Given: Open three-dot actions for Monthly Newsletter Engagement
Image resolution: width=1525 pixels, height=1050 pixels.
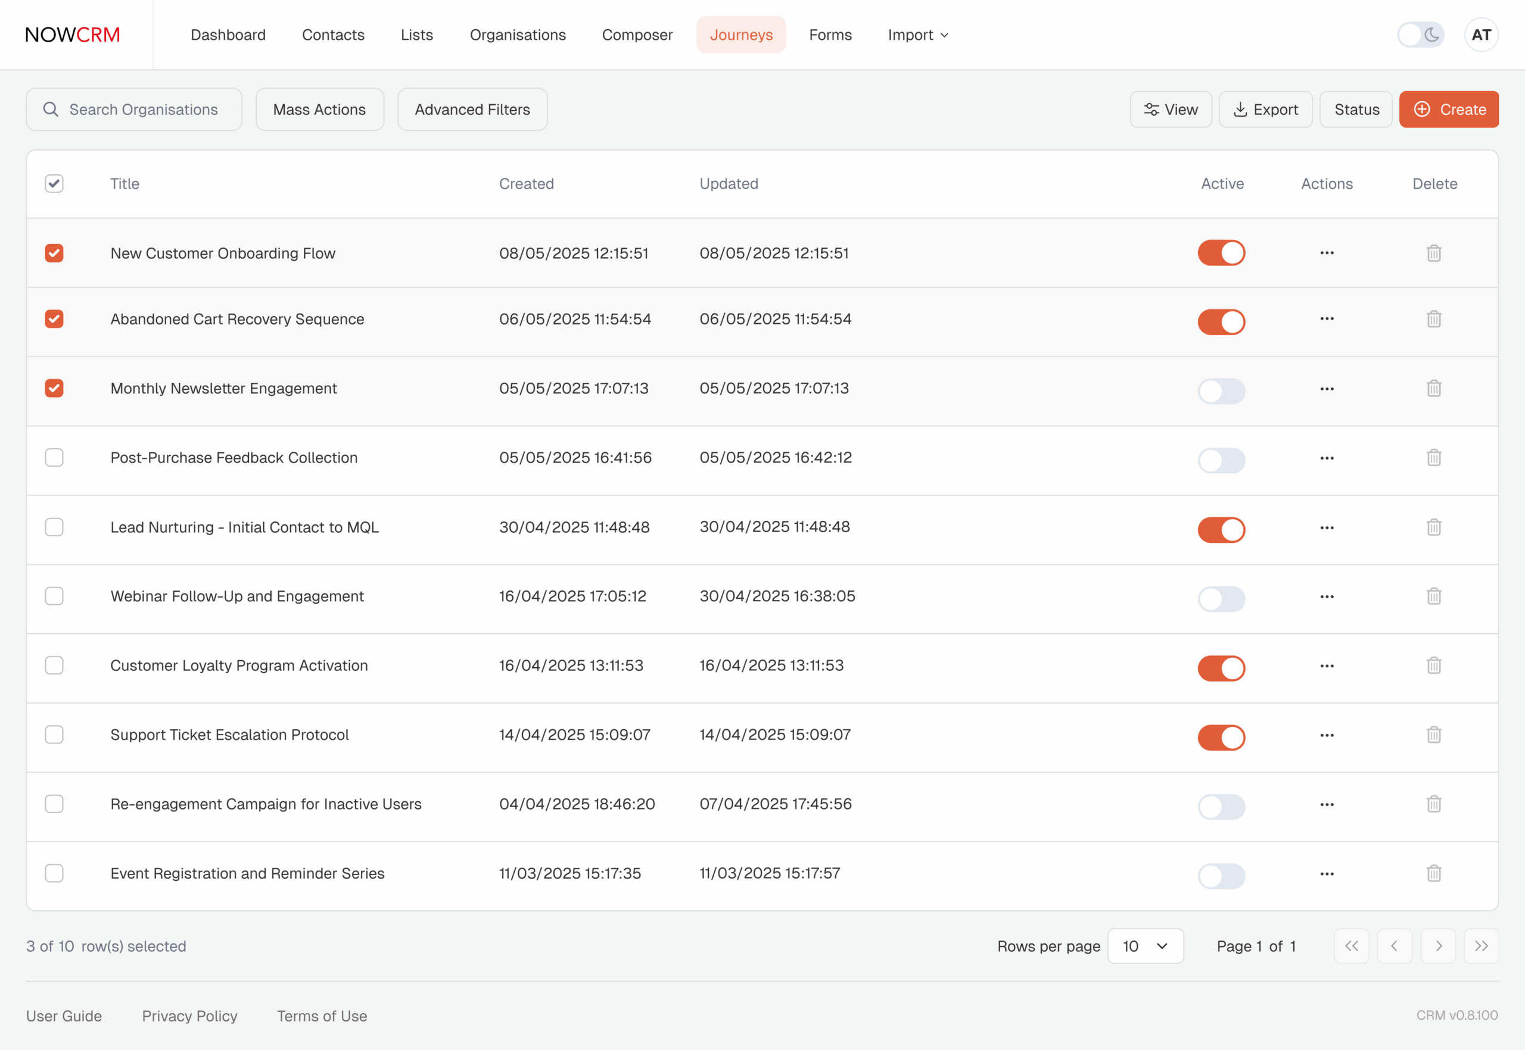Looking at the screenshot, I should [x=1327, y=389].
